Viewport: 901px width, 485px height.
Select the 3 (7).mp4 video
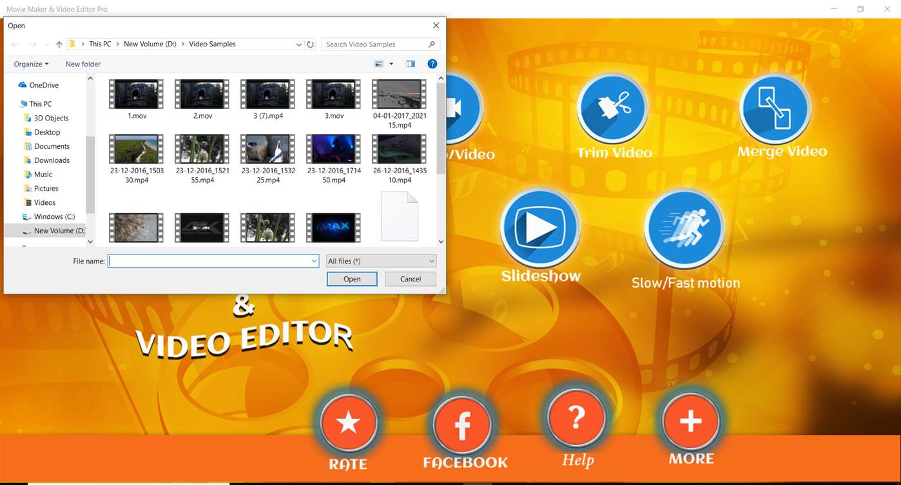click(x=267, y=100)
